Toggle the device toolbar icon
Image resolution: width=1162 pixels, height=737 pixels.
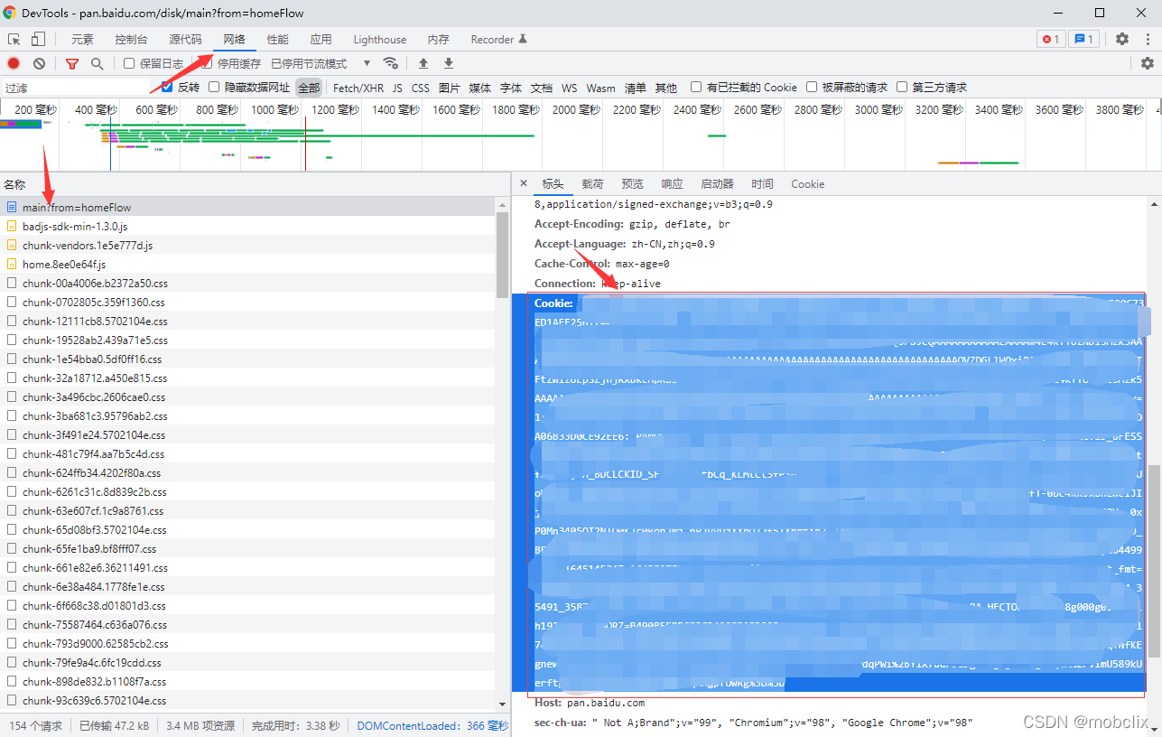(38, 39)
